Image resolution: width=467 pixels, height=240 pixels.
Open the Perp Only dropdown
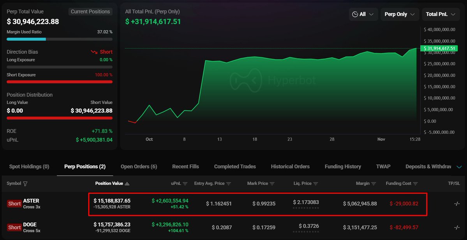[x=400, y=14]
